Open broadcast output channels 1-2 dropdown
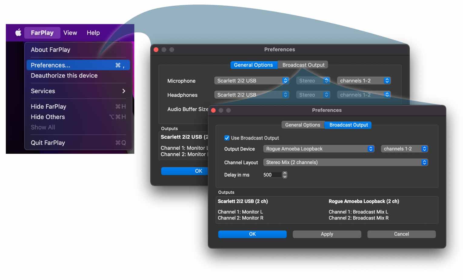 [404, 149]
